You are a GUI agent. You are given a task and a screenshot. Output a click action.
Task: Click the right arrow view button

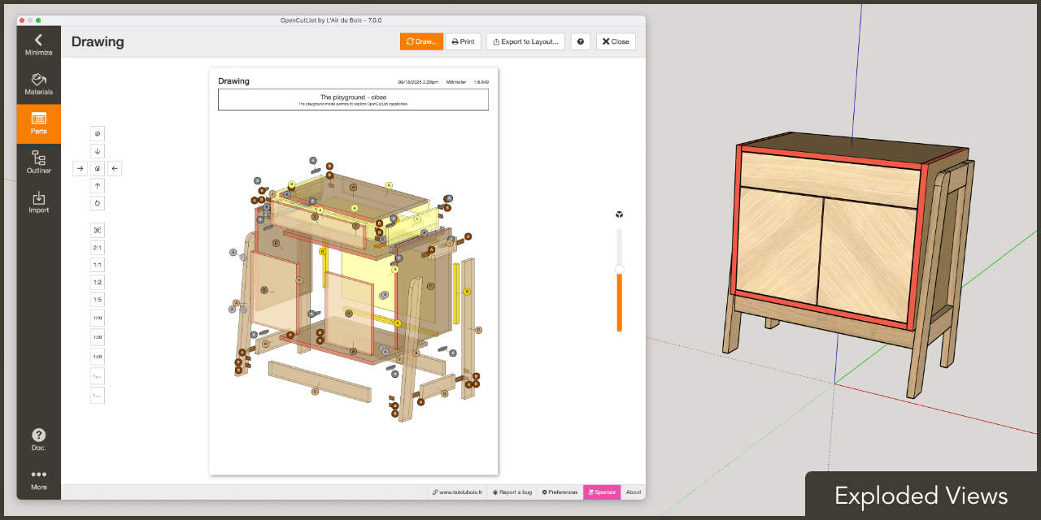pos(80,168)
